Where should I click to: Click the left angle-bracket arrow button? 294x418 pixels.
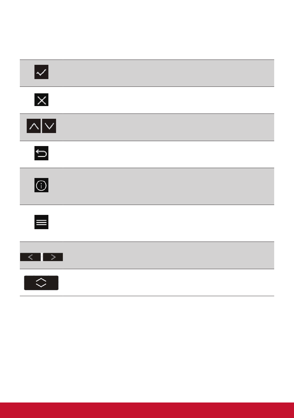[30, 257]
